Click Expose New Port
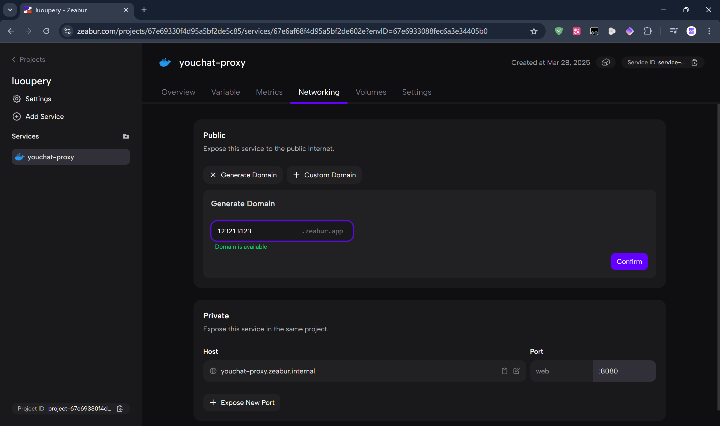 tap(242, 402)
